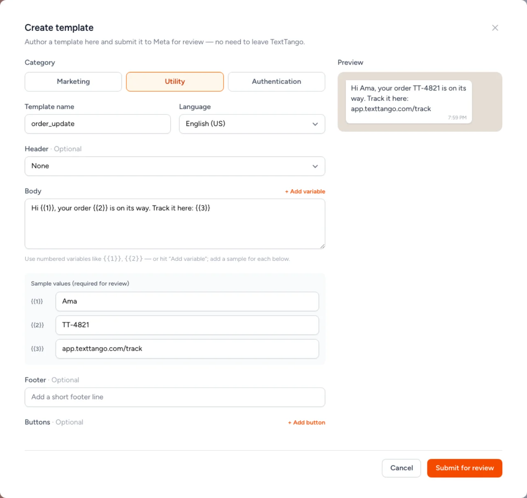This screenshot has height=498, width=527.
Task: Select the Utility category
Action: 175,81
